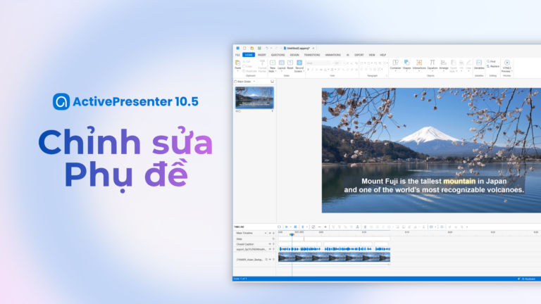Select the video clip on timeline
This screenshot has width=541, height=304.
pyautogui.click(x=334, y=257)
